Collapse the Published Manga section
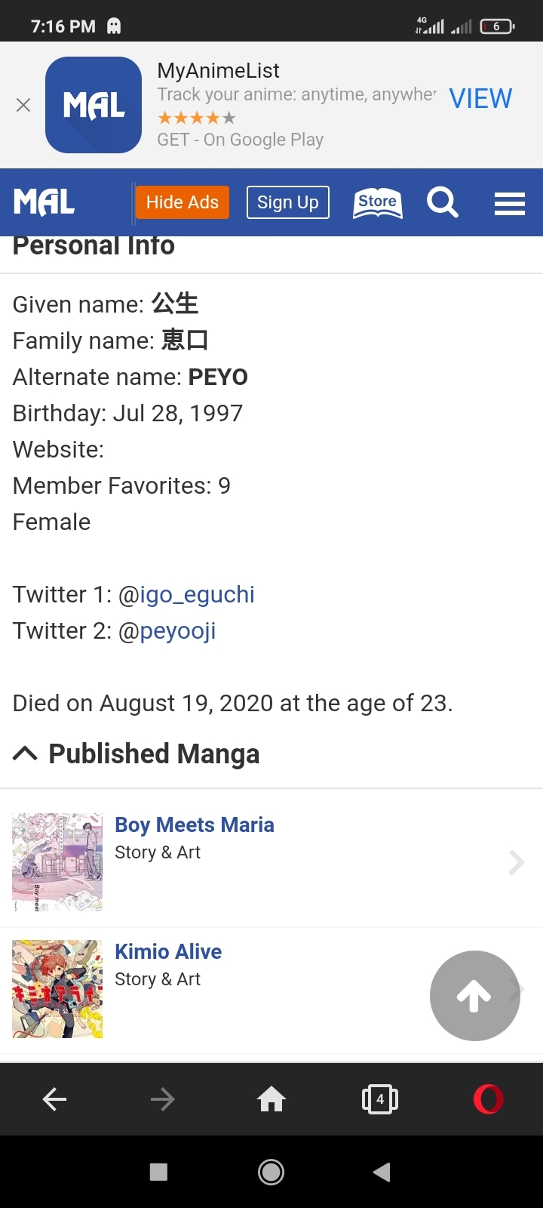Screen dimensions: 543x1208 pos(25,753)
